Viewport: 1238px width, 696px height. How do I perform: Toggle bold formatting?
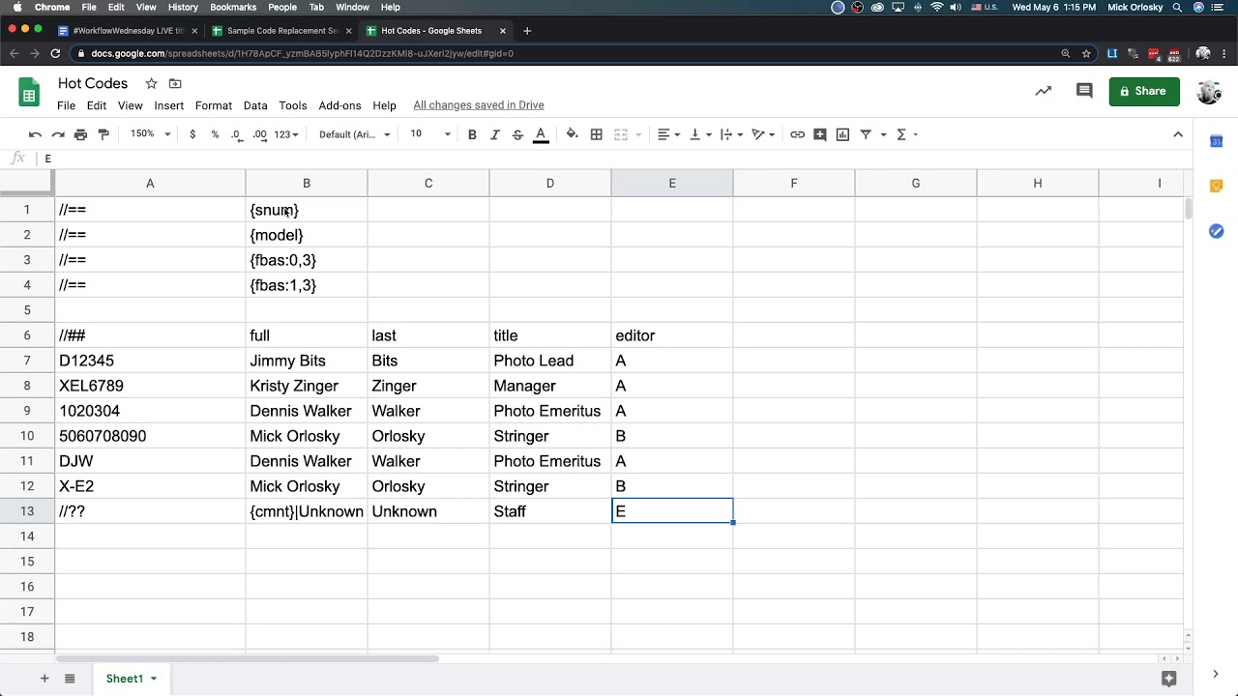pyautogui.click(x=472, y=134)
